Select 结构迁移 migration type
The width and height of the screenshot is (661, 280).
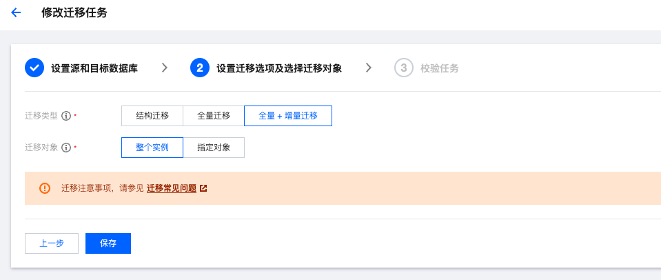(152, 116)
